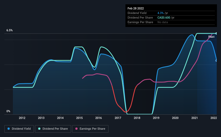Toggle the Dividend Per Share legend series
This screenshot has height=137, width=221.
tap(53, 129)
